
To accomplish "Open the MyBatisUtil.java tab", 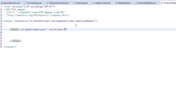I will [124, 3].
